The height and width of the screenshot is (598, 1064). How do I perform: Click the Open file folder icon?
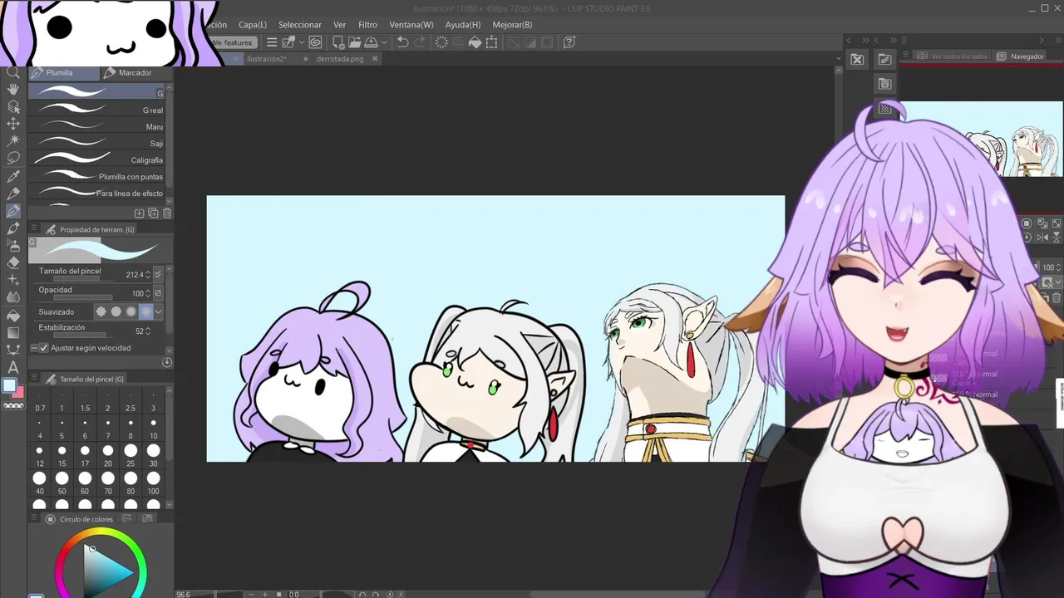click(x=355, y=42)
